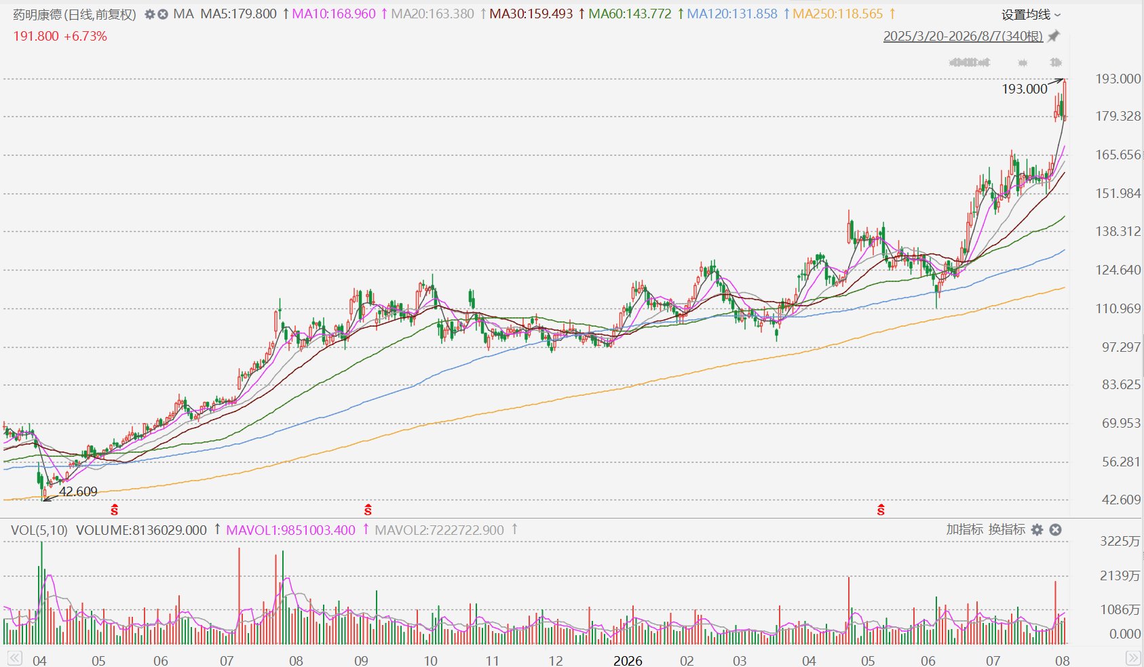Click the 42.609 low price annotation on chart
Screen dimensions: 1144x667
click(78, 491)
